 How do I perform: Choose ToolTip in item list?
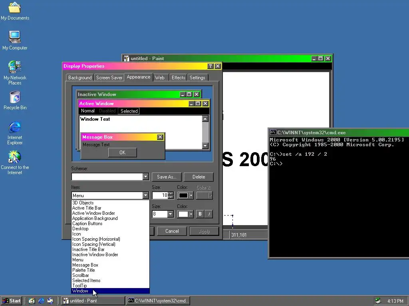(x=110, y=286)
